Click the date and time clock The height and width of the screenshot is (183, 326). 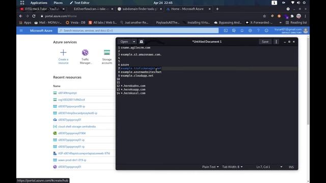click(x=163, y=3)
